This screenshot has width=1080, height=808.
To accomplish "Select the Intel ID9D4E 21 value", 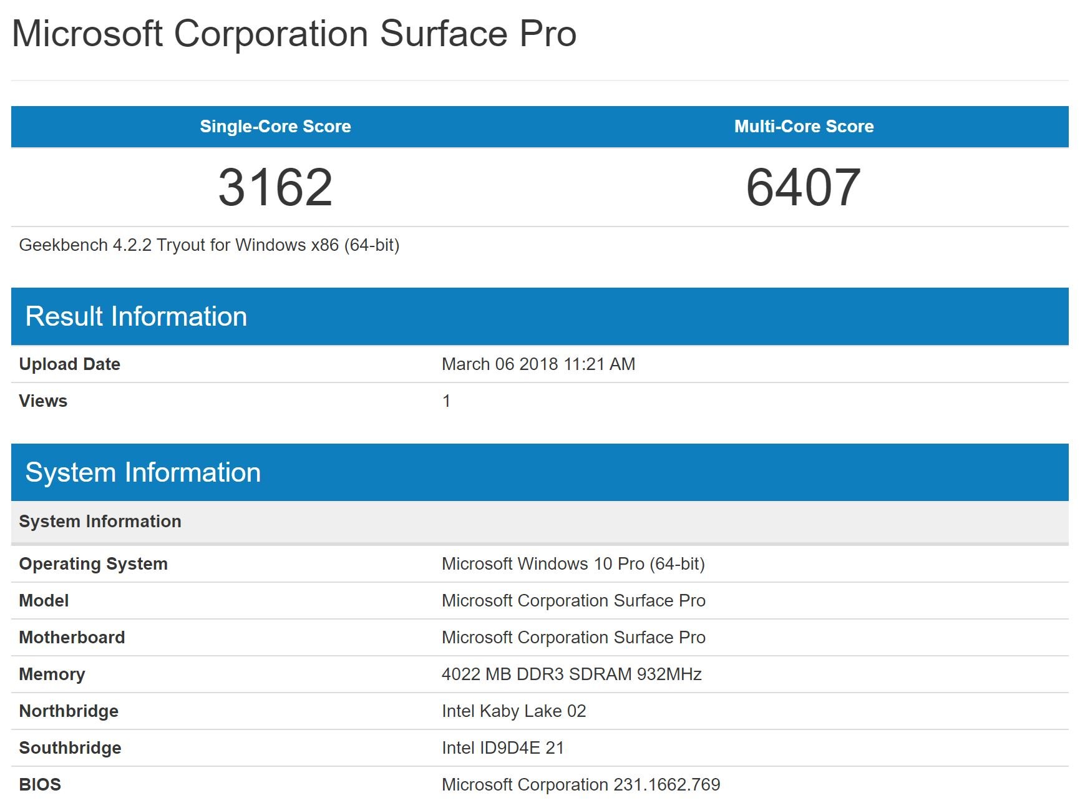I will pyautogui.click(x=503, y=748).
